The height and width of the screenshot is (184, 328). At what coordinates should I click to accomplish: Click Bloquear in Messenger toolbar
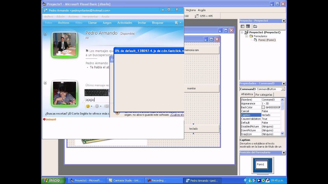pos(158,23)
